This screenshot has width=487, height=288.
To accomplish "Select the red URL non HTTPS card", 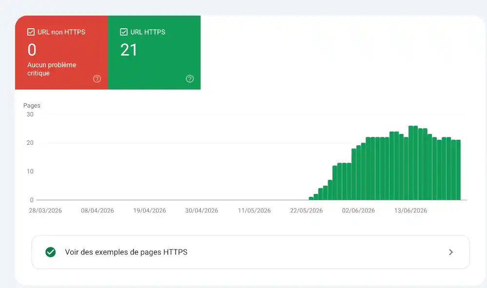I will click(61, 53).
